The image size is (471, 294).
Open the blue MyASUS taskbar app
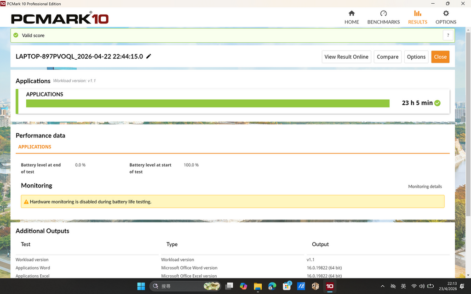coord(301,286)
